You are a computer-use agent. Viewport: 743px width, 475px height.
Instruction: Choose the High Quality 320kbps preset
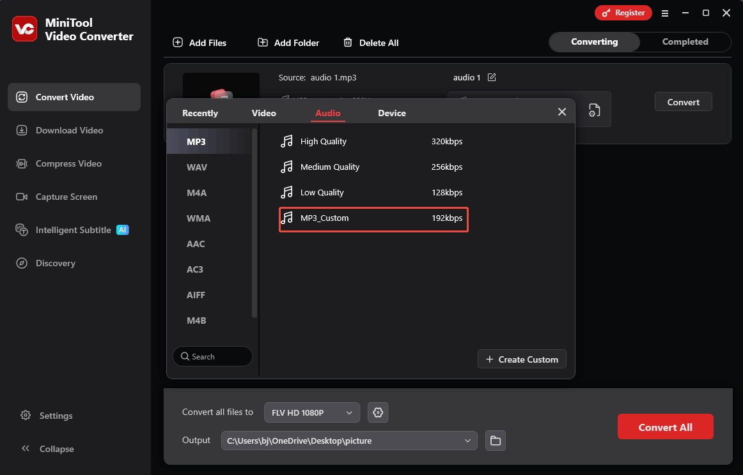pos(374,141)
